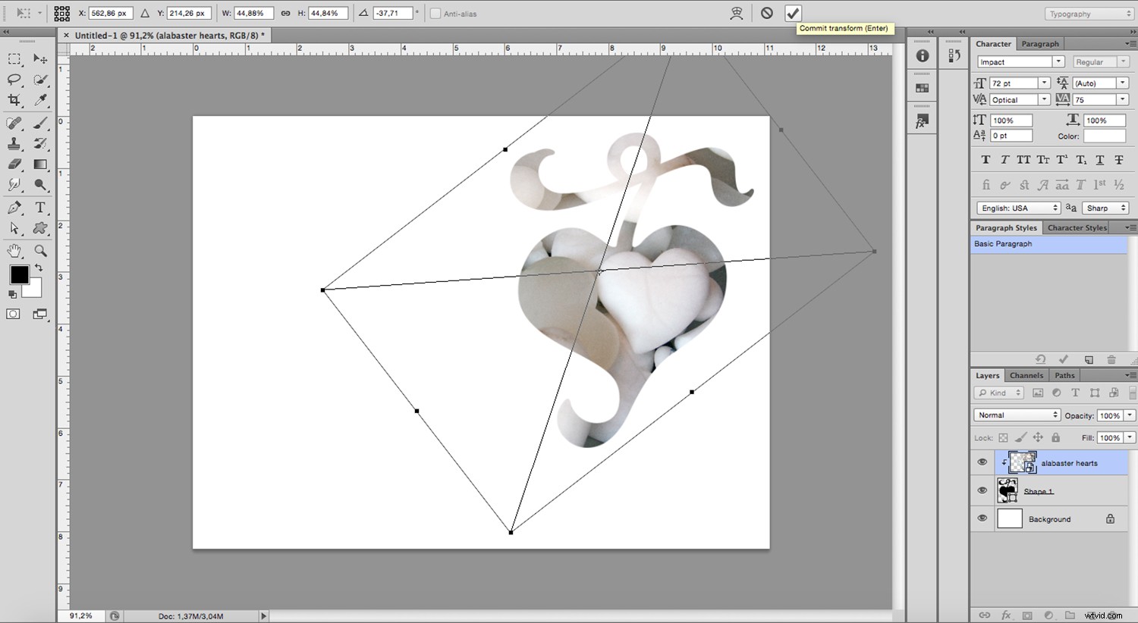Select the Horizontal Type tool
Image resolution: width=1138 pixels, height=623 pixels.
[x=40, y=207]
